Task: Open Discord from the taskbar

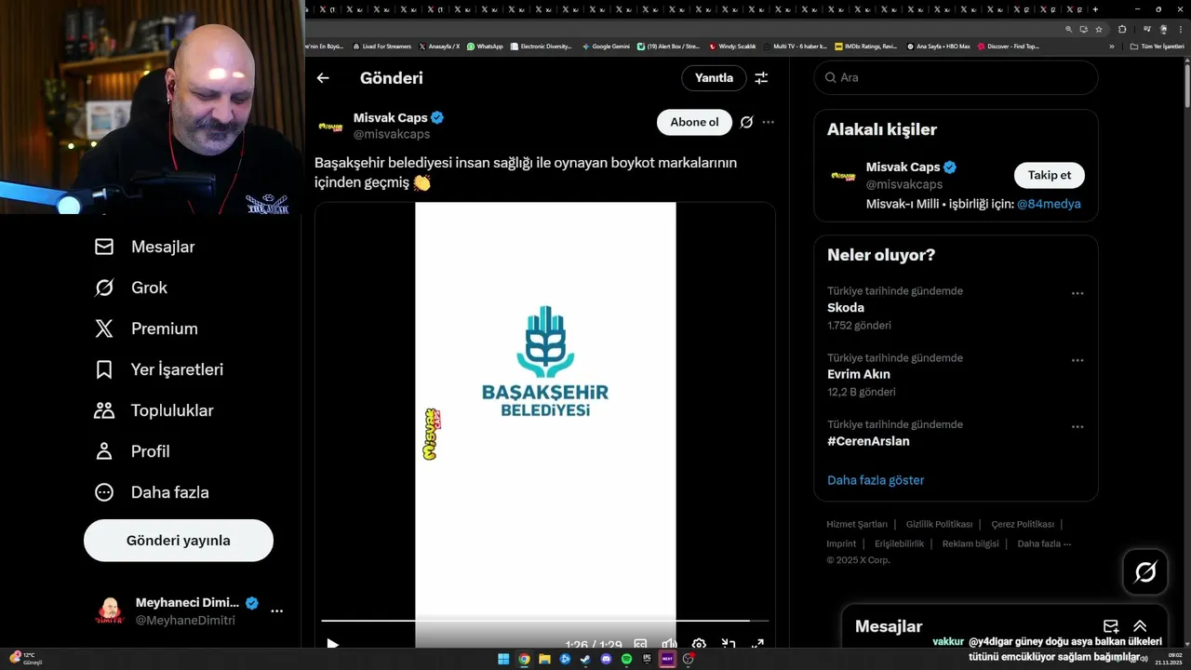Action: [606, 659]
